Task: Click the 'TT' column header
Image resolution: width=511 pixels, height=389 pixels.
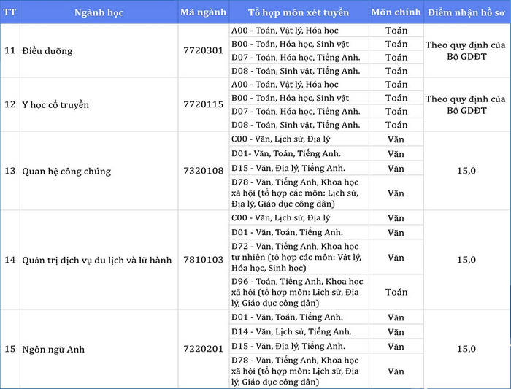Action: point(9,12)
